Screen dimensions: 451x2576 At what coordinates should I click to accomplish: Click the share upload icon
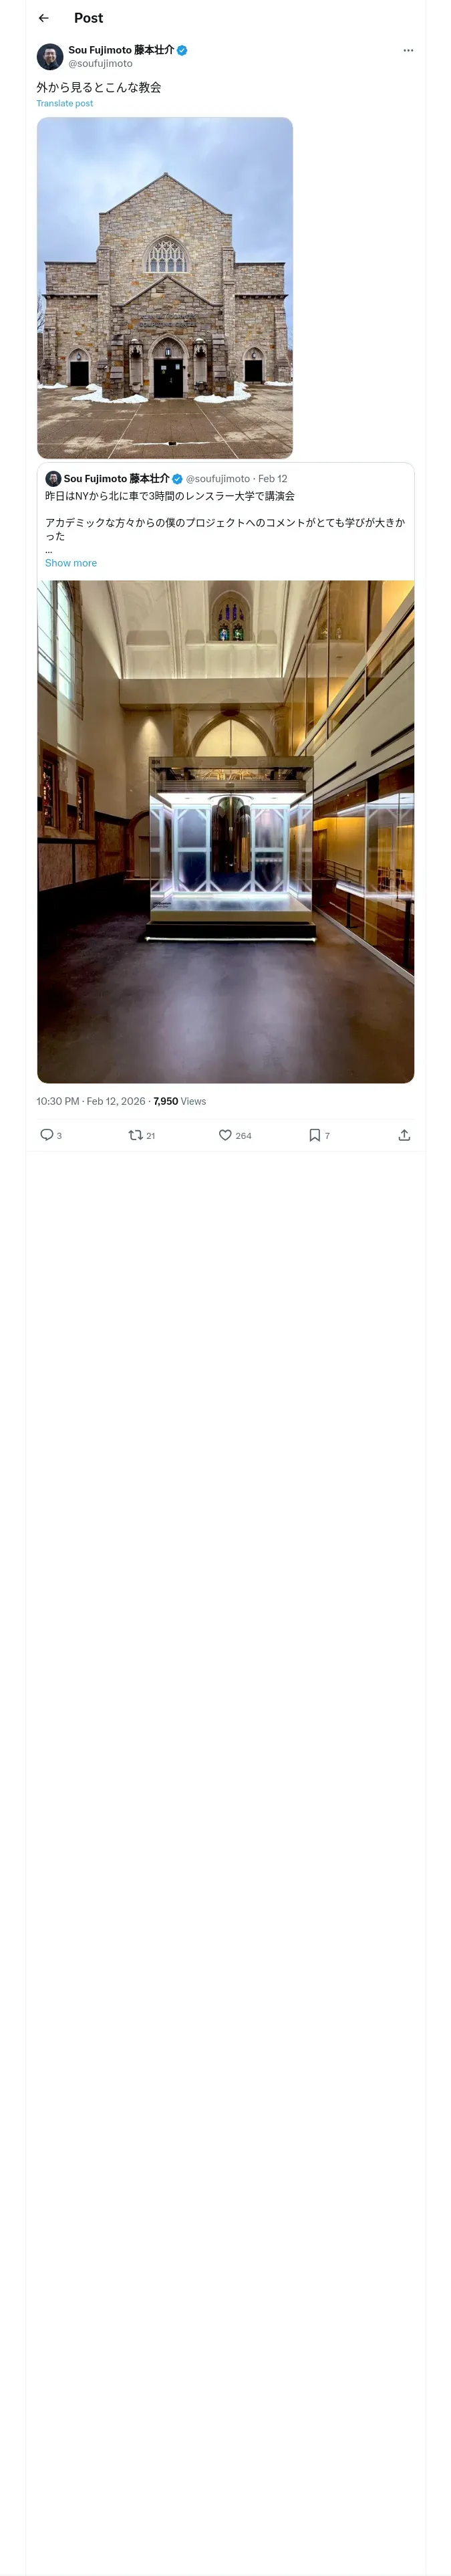pos(404,1134)
